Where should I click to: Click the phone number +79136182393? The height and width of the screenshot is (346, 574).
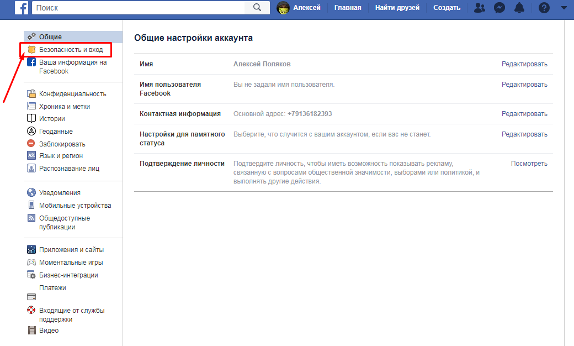pos(310,114)
